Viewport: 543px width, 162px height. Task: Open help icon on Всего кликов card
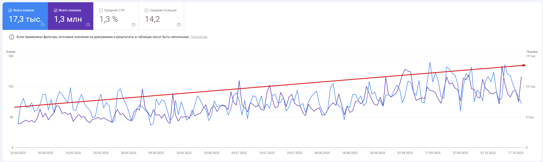(x=43, y=25)
